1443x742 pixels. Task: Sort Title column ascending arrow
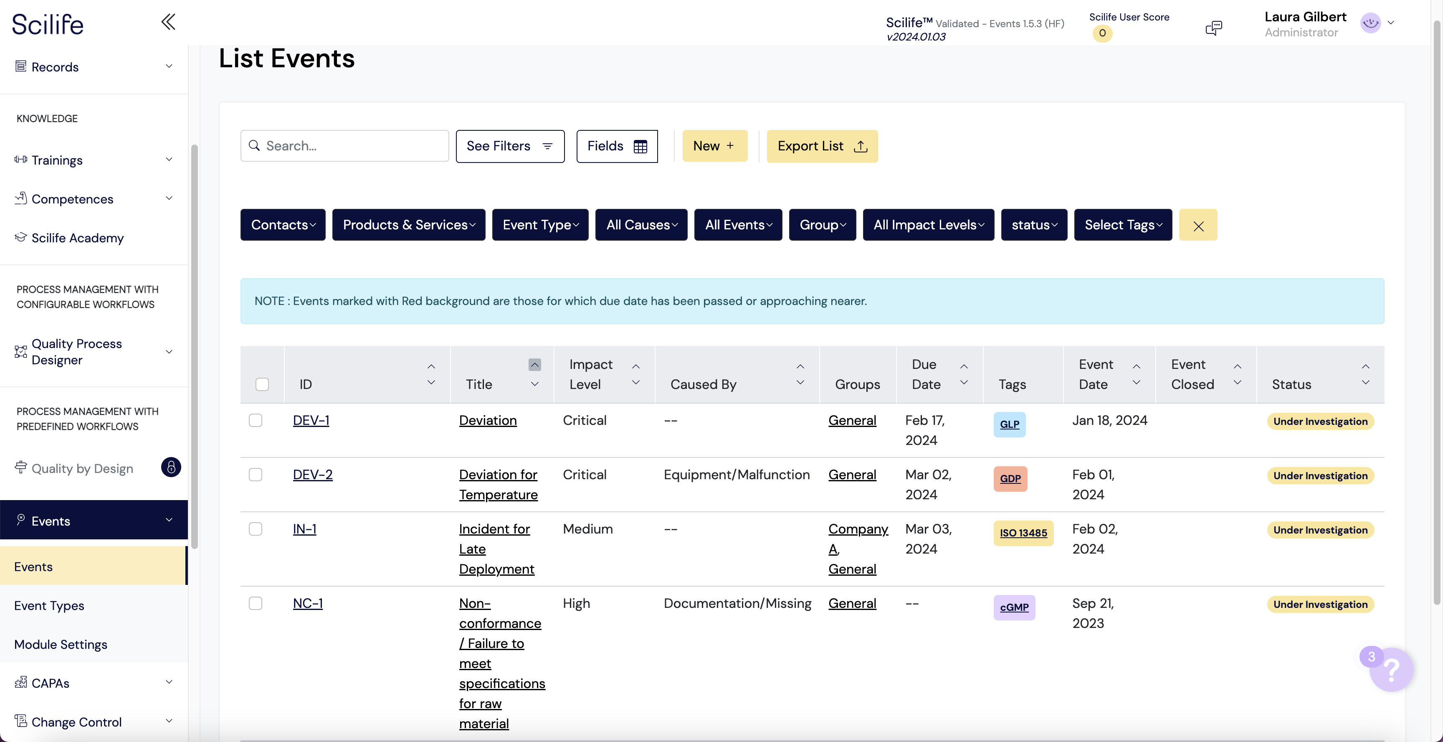tap(534, 366)
